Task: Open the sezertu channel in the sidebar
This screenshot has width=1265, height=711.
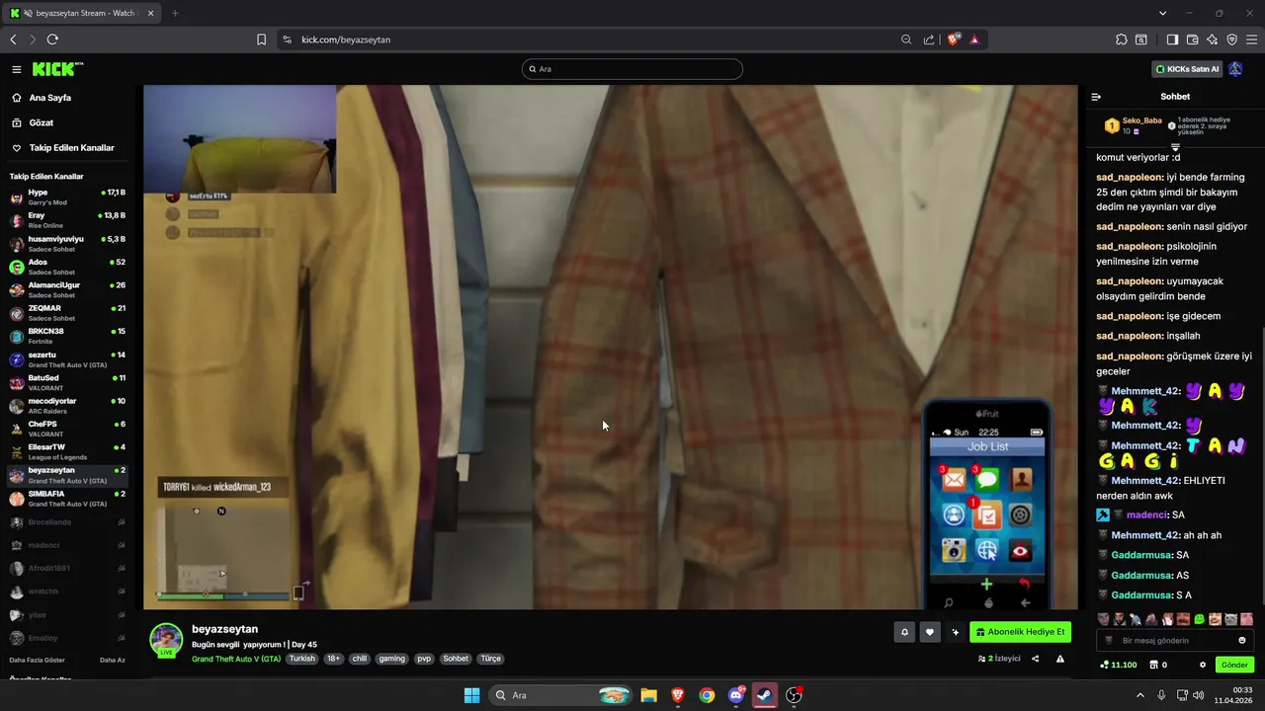Action: (67, 358)
